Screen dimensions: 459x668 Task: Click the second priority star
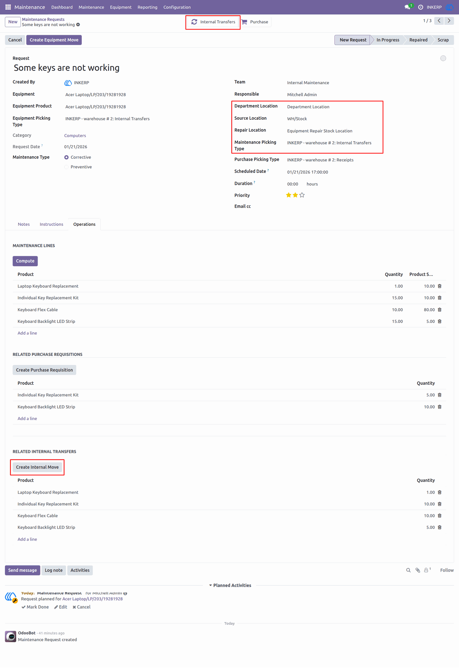[295, 195]
